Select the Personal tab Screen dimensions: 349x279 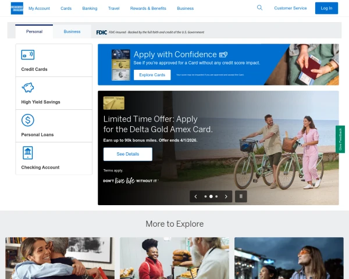34,31
